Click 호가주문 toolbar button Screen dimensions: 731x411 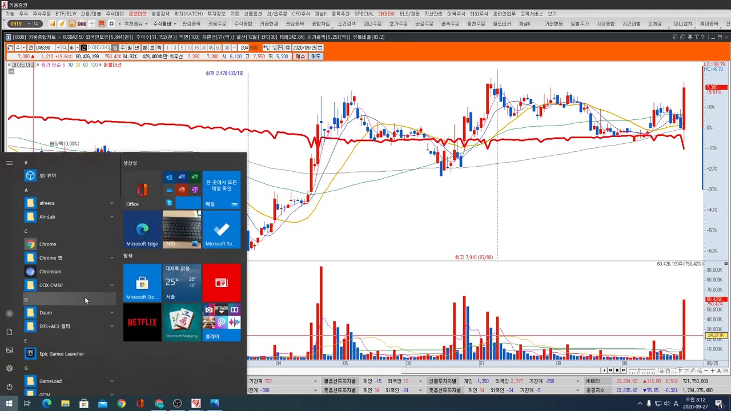[x=399, y=23]
